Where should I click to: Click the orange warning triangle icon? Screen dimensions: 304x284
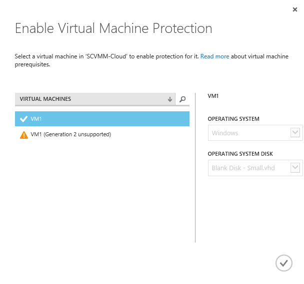(x=24, y=135)
